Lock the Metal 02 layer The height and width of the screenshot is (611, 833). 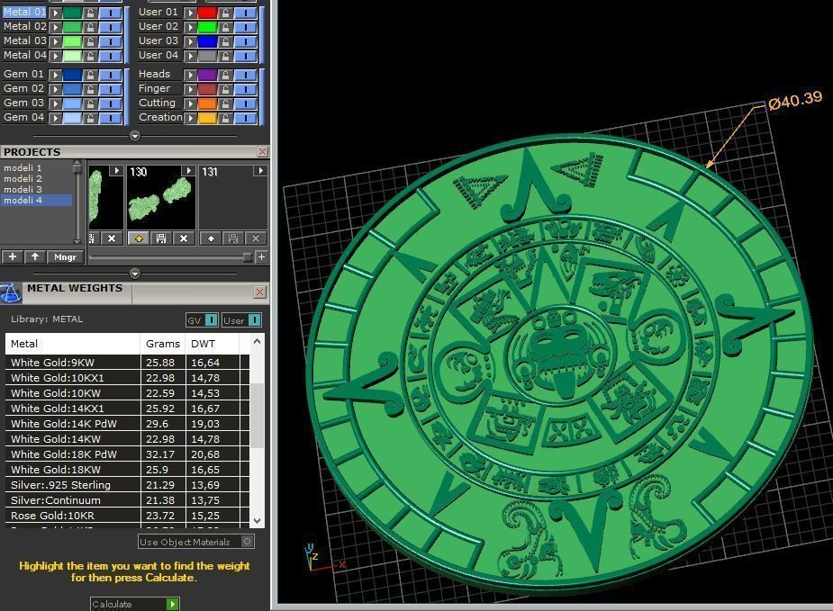pyautogui.click(x=91, y=27)
